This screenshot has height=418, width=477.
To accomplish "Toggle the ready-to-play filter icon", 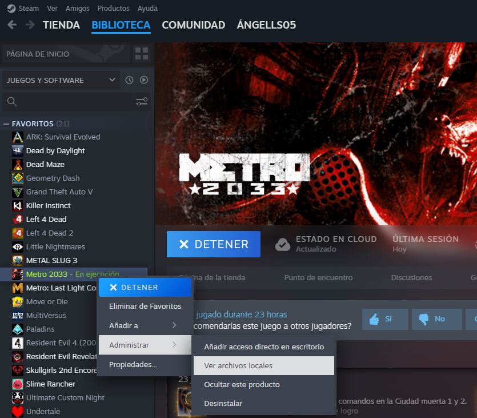I will pyautogui.click(x=144, y=80).
